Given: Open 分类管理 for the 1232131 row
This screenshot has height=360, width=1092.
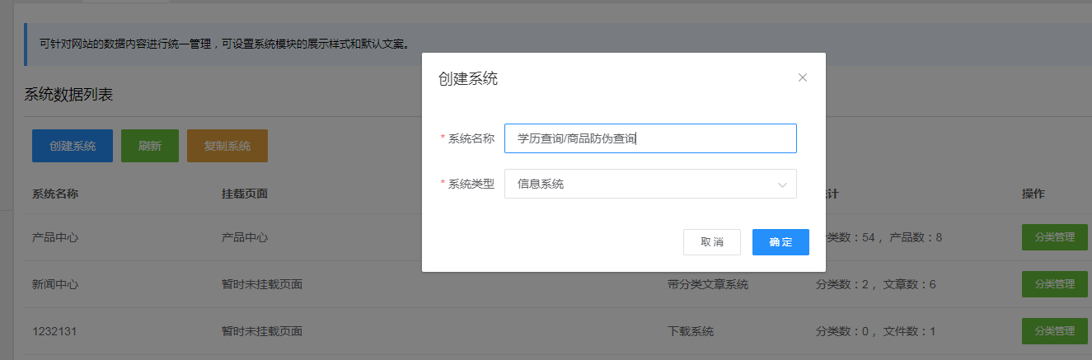Looking at the screenshot, I should tap(1053, 331).
